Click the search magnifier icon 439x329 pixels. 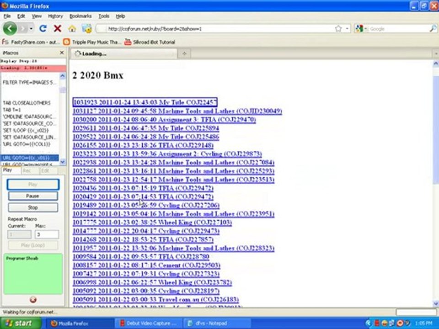point(433,28)
